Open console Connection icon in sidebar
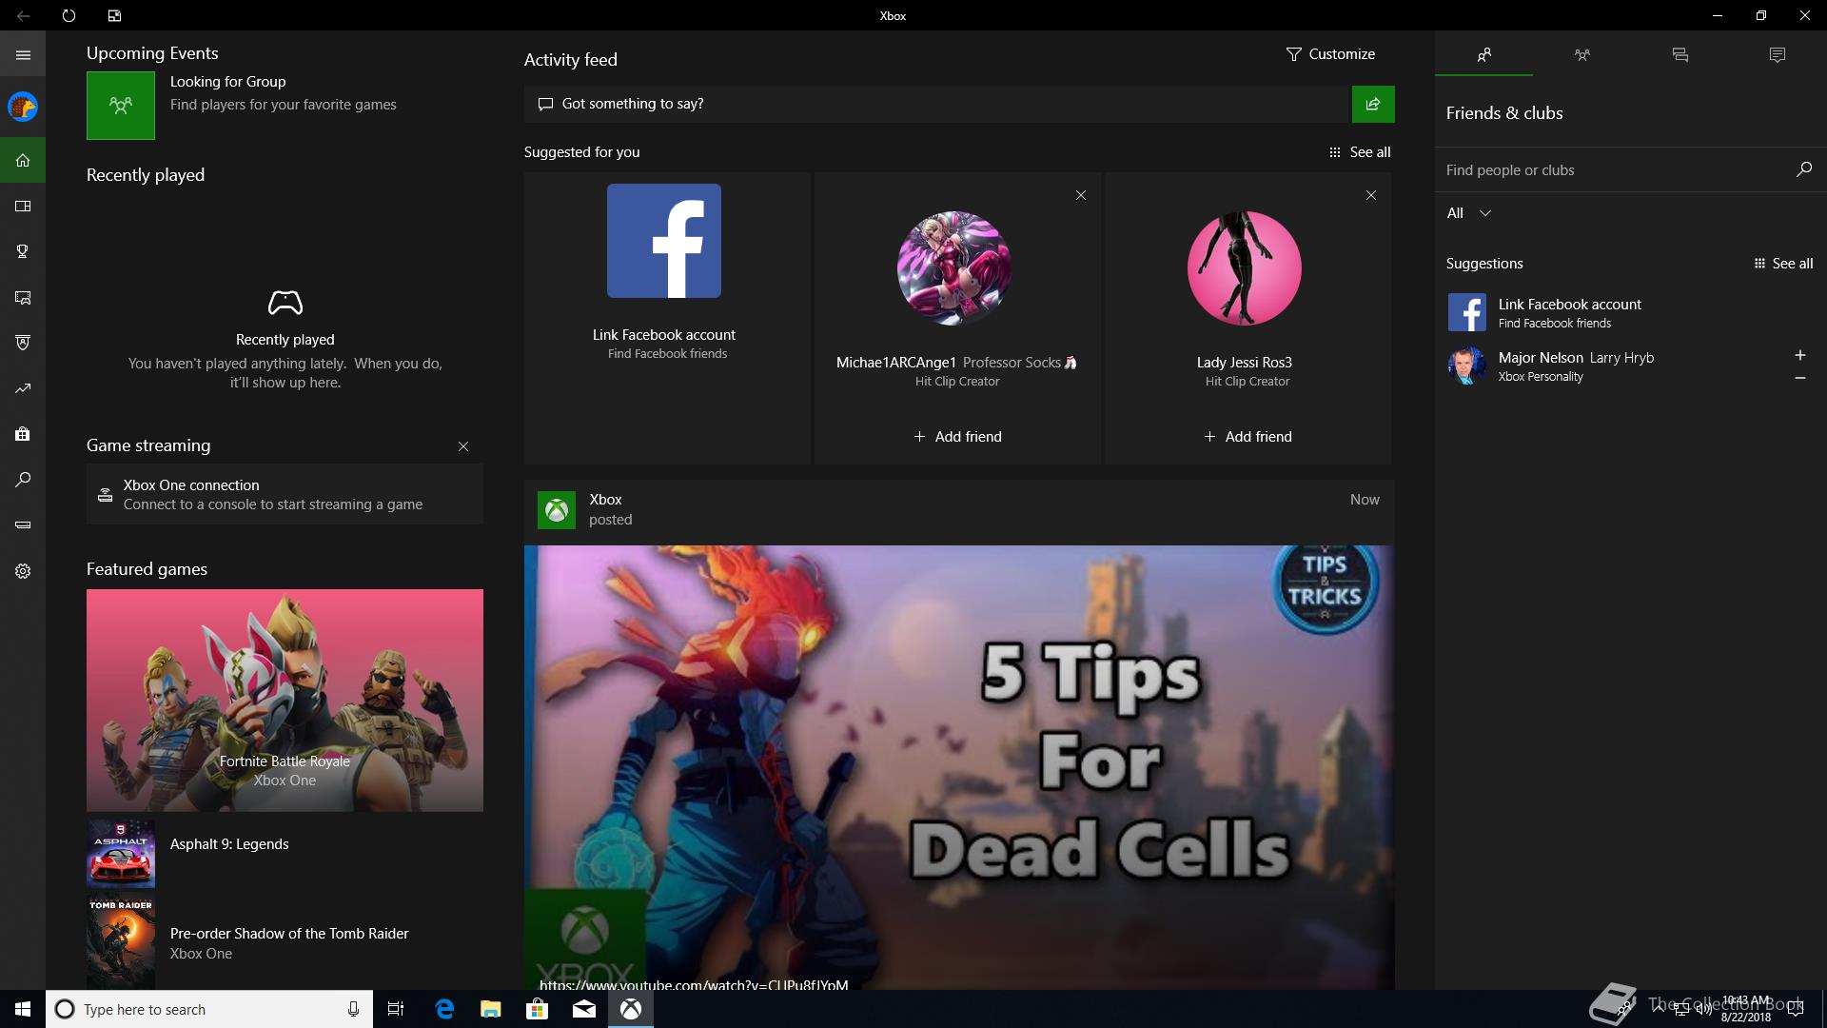Viewport: 1827px width, 1028px height. pos(23,525)
